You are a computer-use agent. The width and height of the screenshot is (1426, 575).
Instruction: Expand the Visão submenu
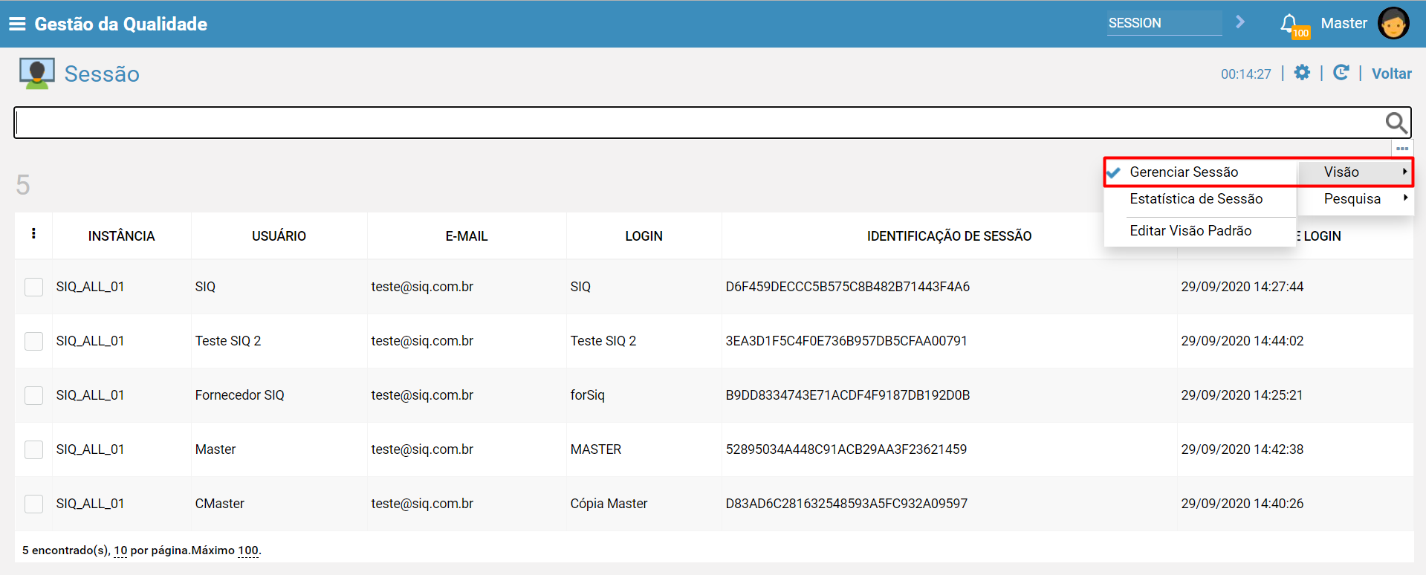tap(1355, 172)
